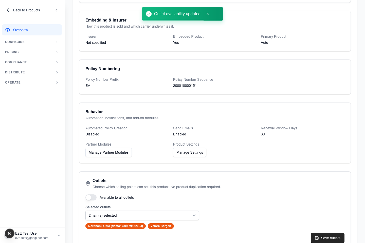Image resolution: width=365 pixels, height=243 pixels.
Task: Click policy sequence value 200010000151
Action: (x=185, y=86)
